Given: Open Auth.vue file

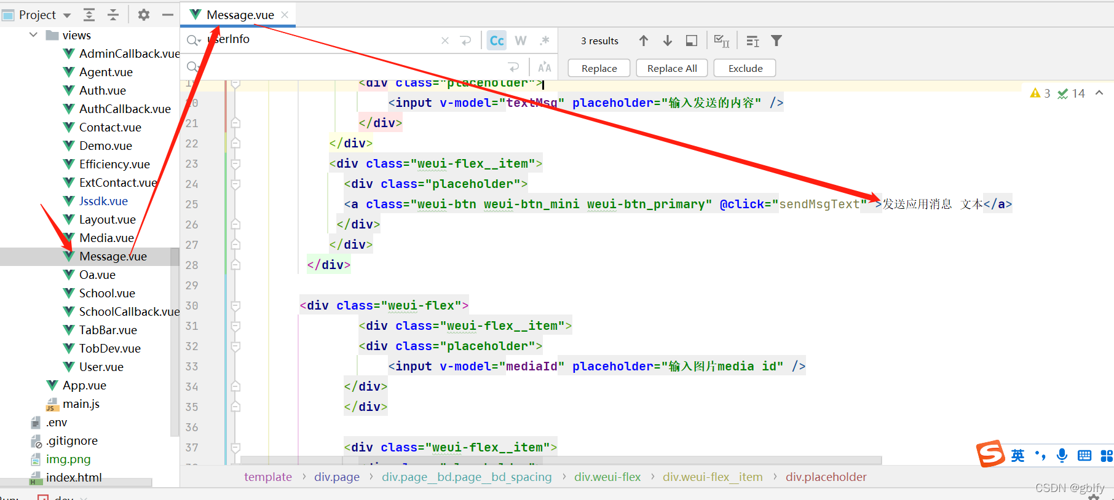Looking at the screenshot, I should point(102,90).
